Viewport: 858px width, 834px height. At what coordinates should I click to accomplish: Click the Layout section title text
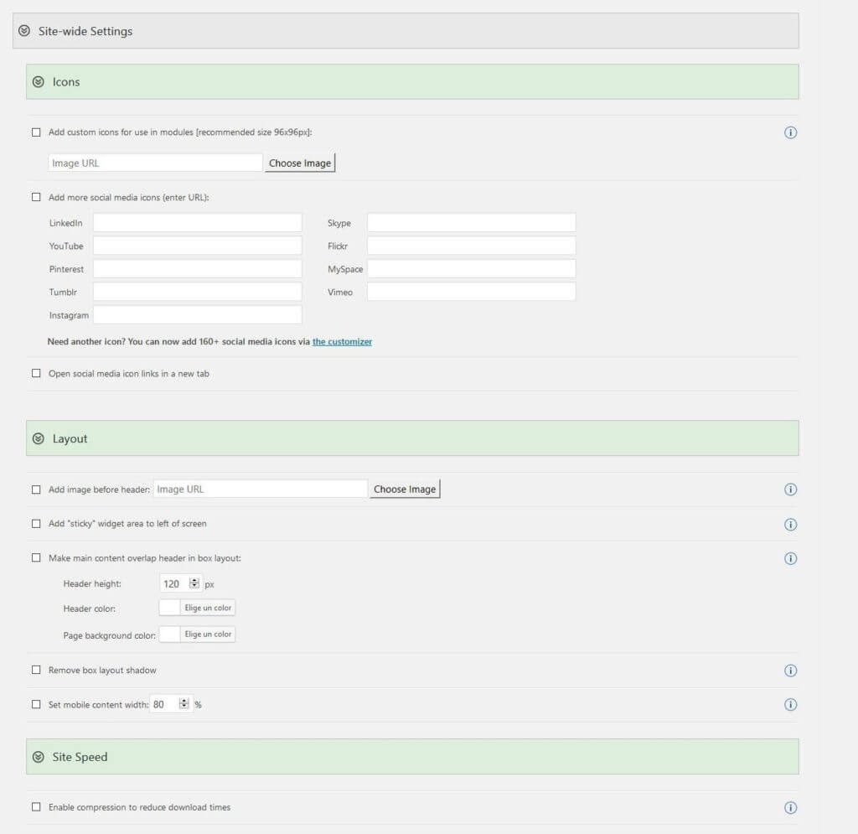pos(70,439)
